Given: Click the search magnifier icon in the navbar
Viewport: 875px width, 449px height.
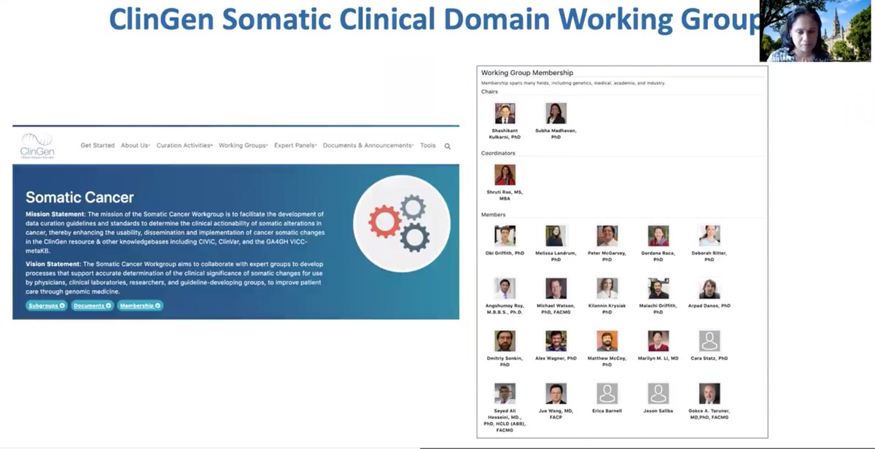Looking at the screenshot, I should point(448,145).
